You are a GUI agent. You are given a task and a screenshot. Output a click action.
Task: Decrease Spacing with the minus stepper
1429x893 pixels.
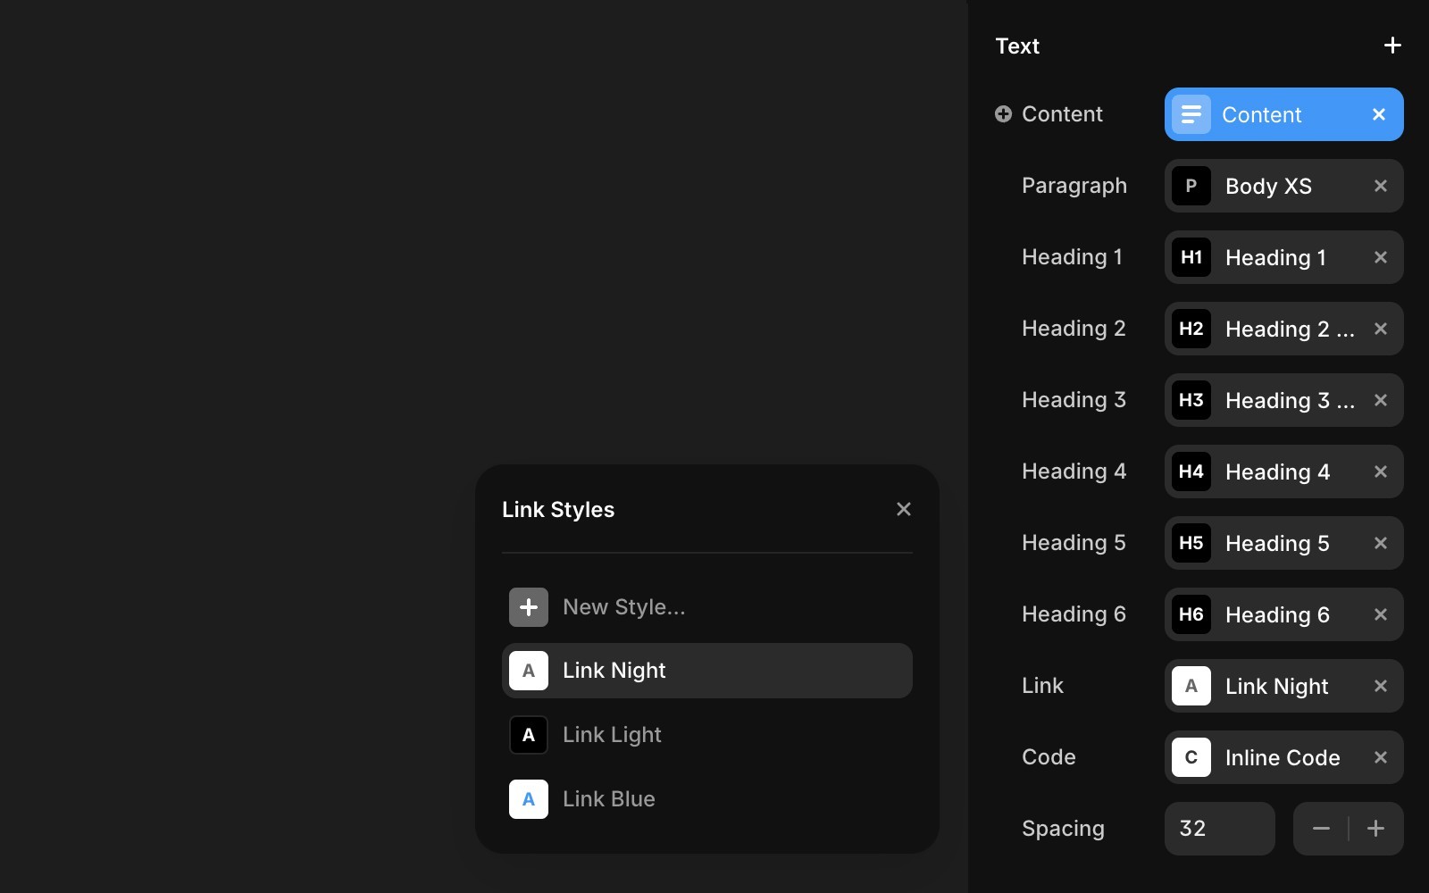click(x=1321, y=829)
